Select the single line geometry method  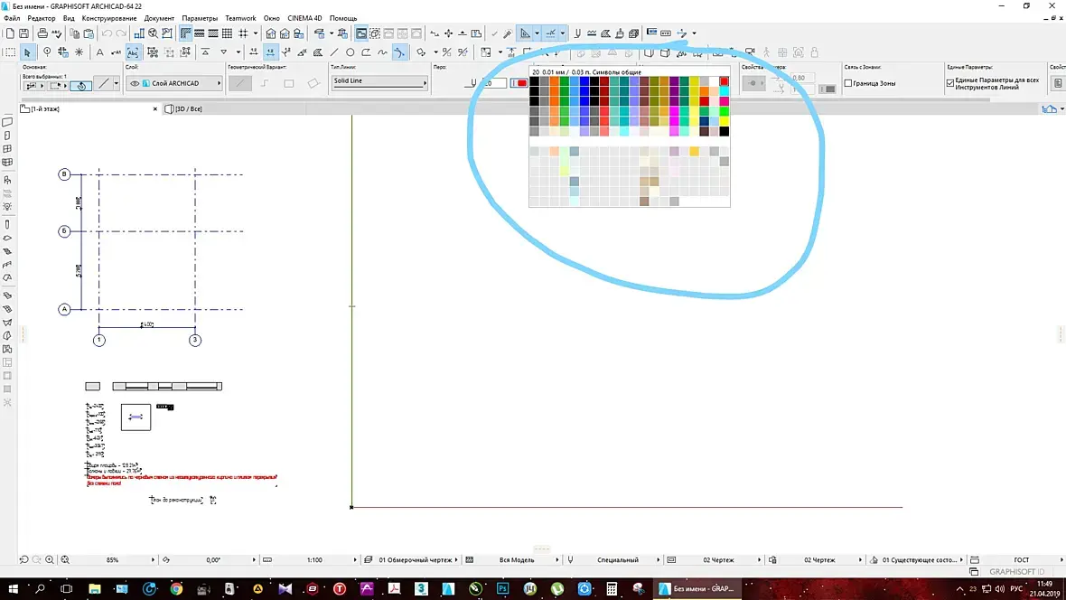[x=239, y=84]
